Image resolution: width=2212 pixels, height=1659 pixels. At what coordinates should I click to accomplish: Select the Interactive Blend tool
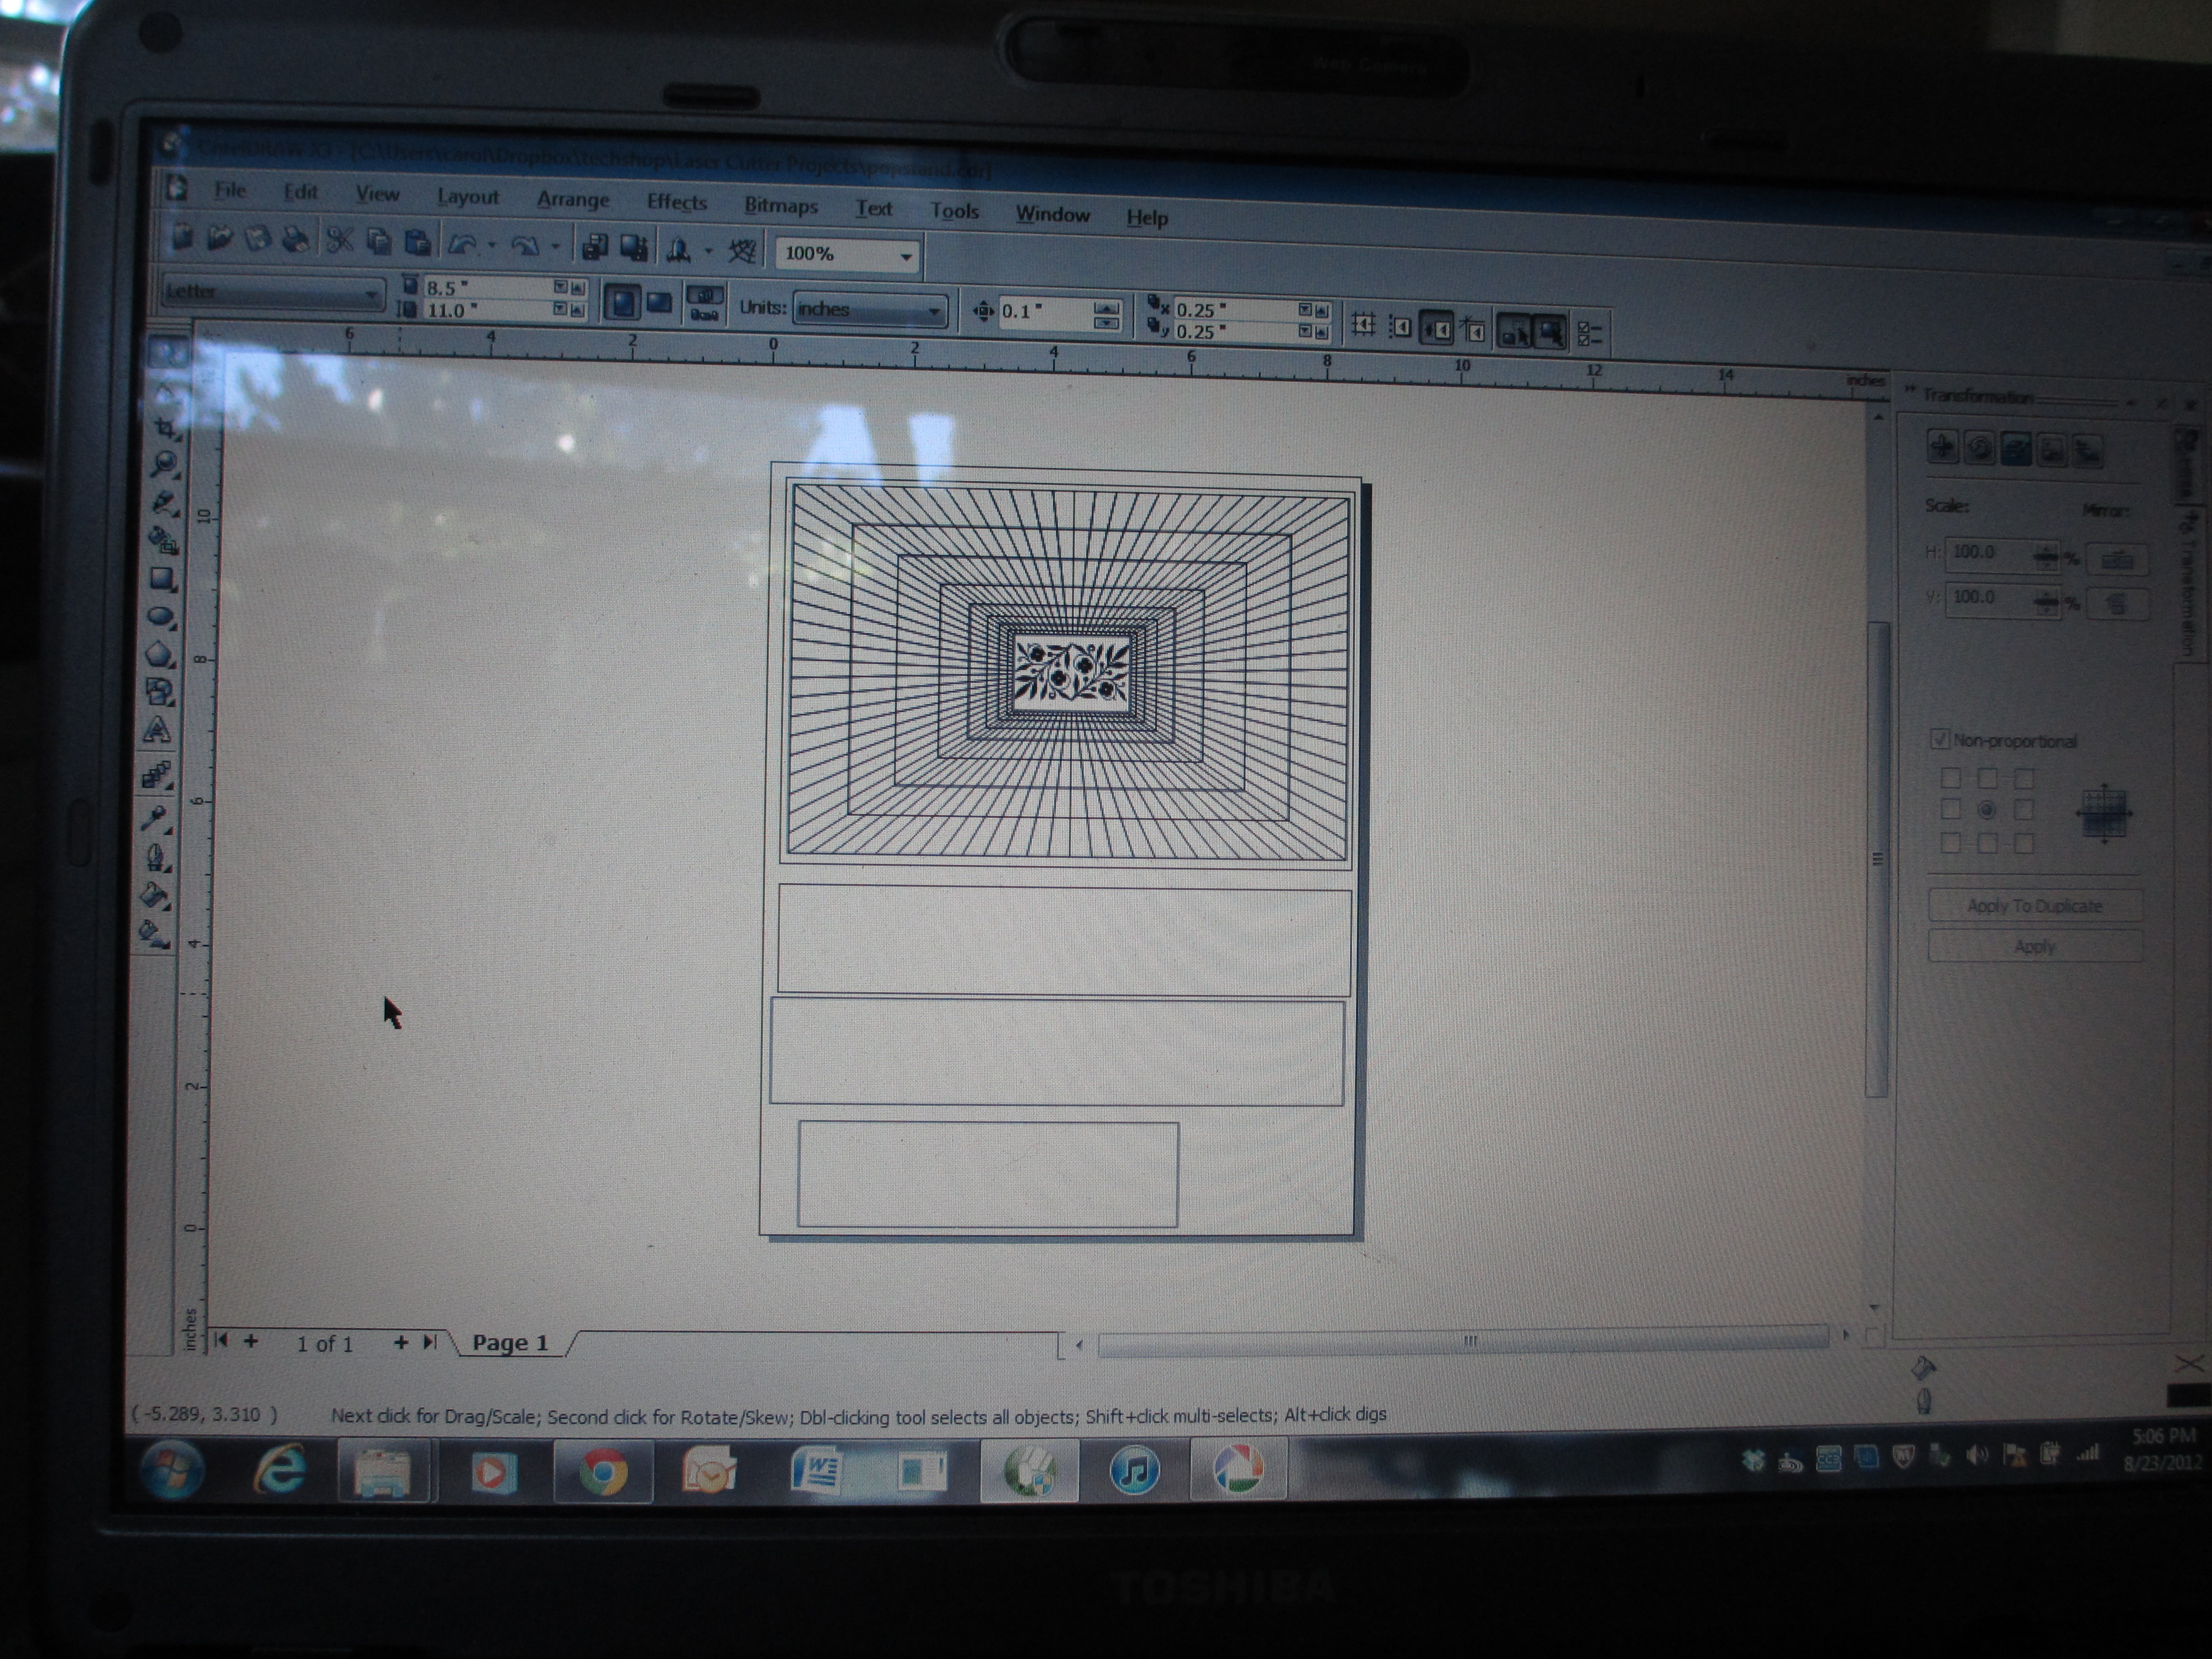[x=157, y=775]
